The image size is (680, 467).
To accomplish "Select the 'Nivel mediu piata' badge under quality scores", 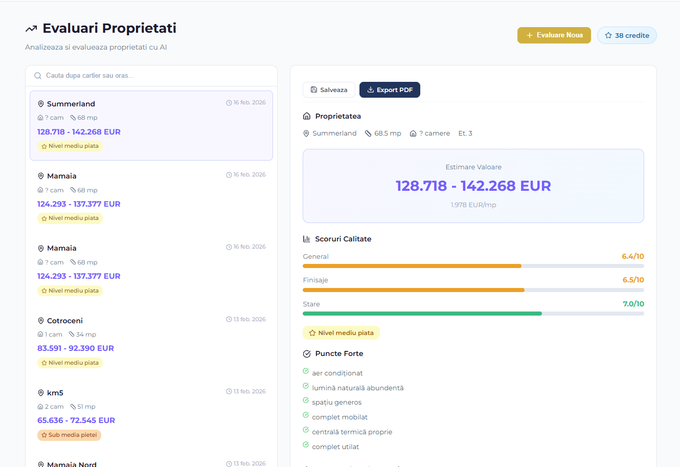I will [x=341, y=332].
